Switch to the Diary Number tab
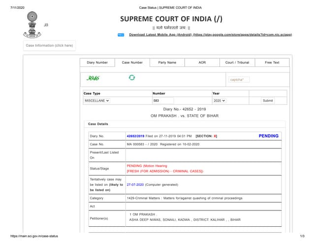315x244 pixels. 97,63
